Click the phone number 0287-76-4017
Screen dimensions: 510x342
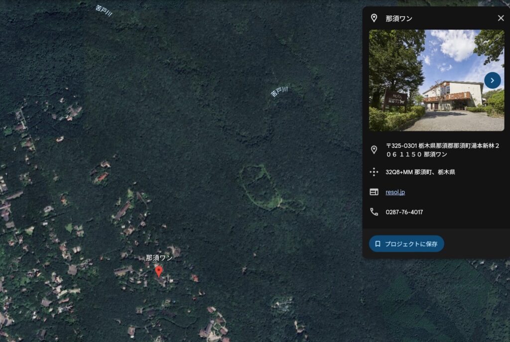pos(404,212)
